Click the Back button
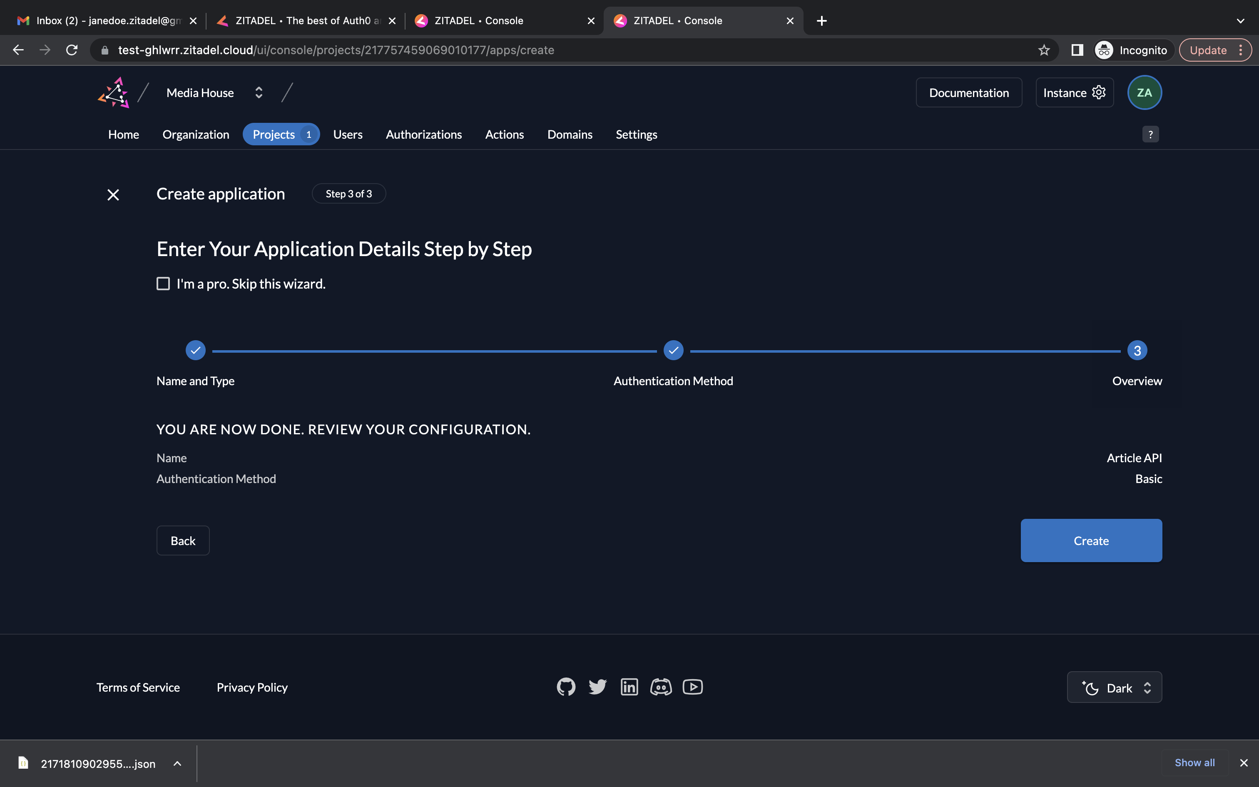The width and height of the screenshot is (1259, 787). click(x=183, y=540)
